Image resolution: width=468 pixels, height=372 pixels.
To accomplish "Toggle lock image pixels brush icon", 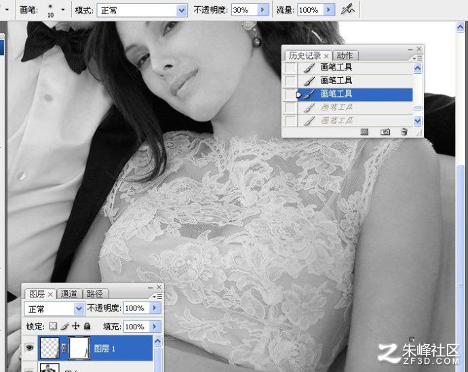I will tap(64, 327).
